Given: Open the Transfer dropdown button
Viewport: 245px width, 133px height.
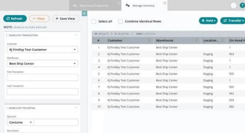Looking at the screenshot, I should click(x=233, y=21).
